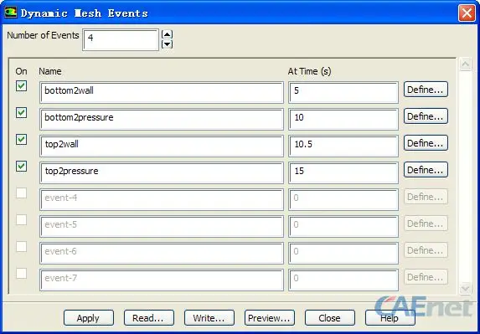Edit the bottom2wall name field
This screenshot has height=334, width=480.
(162, 92)
